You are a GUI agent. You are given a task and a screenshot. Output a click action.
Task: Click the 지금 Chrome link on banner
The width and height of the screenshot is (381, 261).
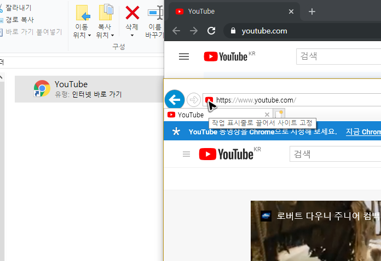(x=363, y=132)
